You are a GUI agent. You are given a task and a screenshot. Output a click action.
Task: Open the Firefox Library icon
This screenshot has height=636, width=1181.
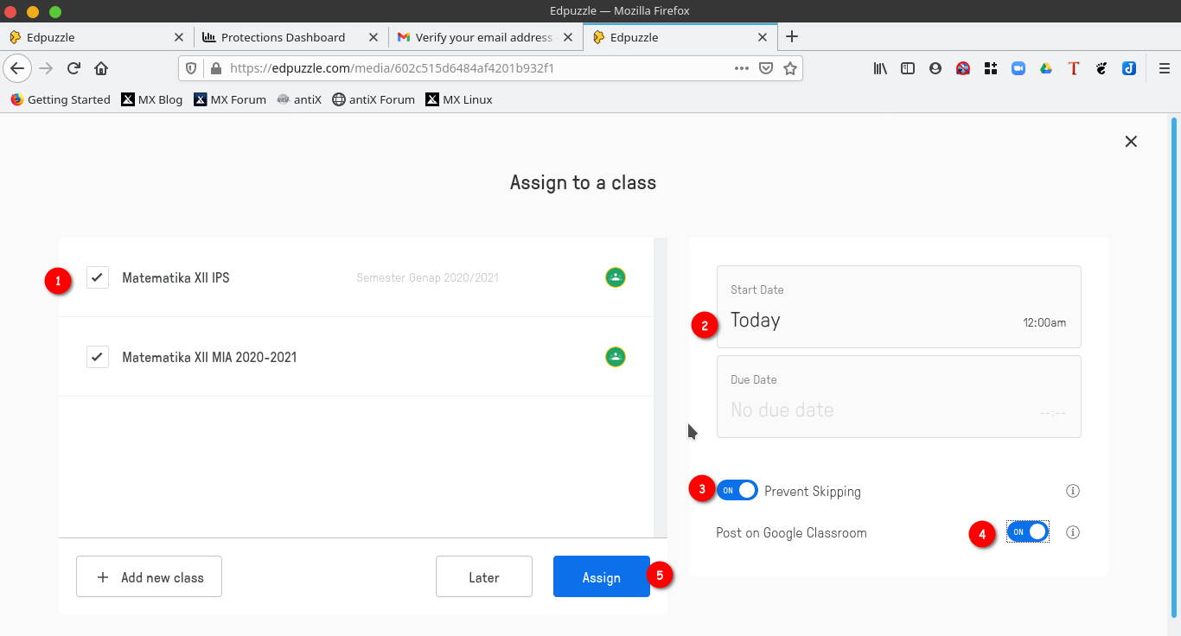(880, 68)
